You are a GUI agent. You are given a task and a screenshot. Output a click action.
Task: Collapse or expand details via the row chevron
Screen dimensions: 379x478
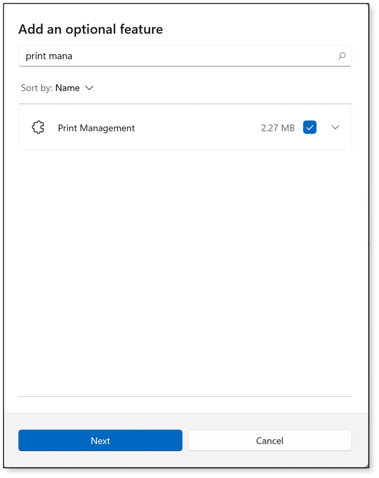[x=335, y=127]
